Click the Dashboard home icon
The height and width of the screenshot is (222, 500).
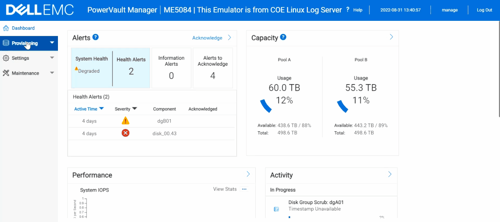6,28
